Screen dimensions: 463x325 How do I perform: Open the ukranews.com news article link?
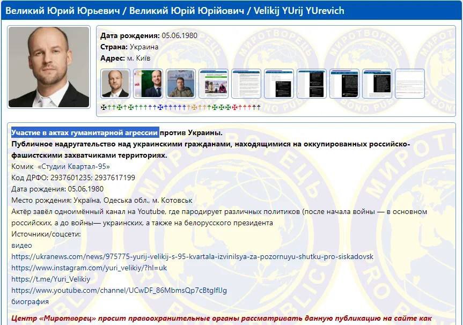[192, 256]
